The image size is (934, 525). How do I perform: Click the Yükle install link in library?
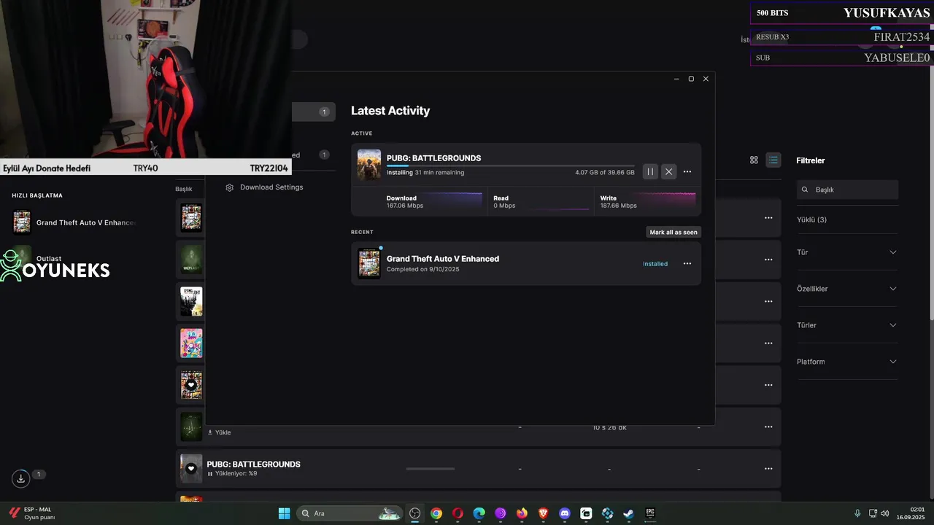point(220,432)
